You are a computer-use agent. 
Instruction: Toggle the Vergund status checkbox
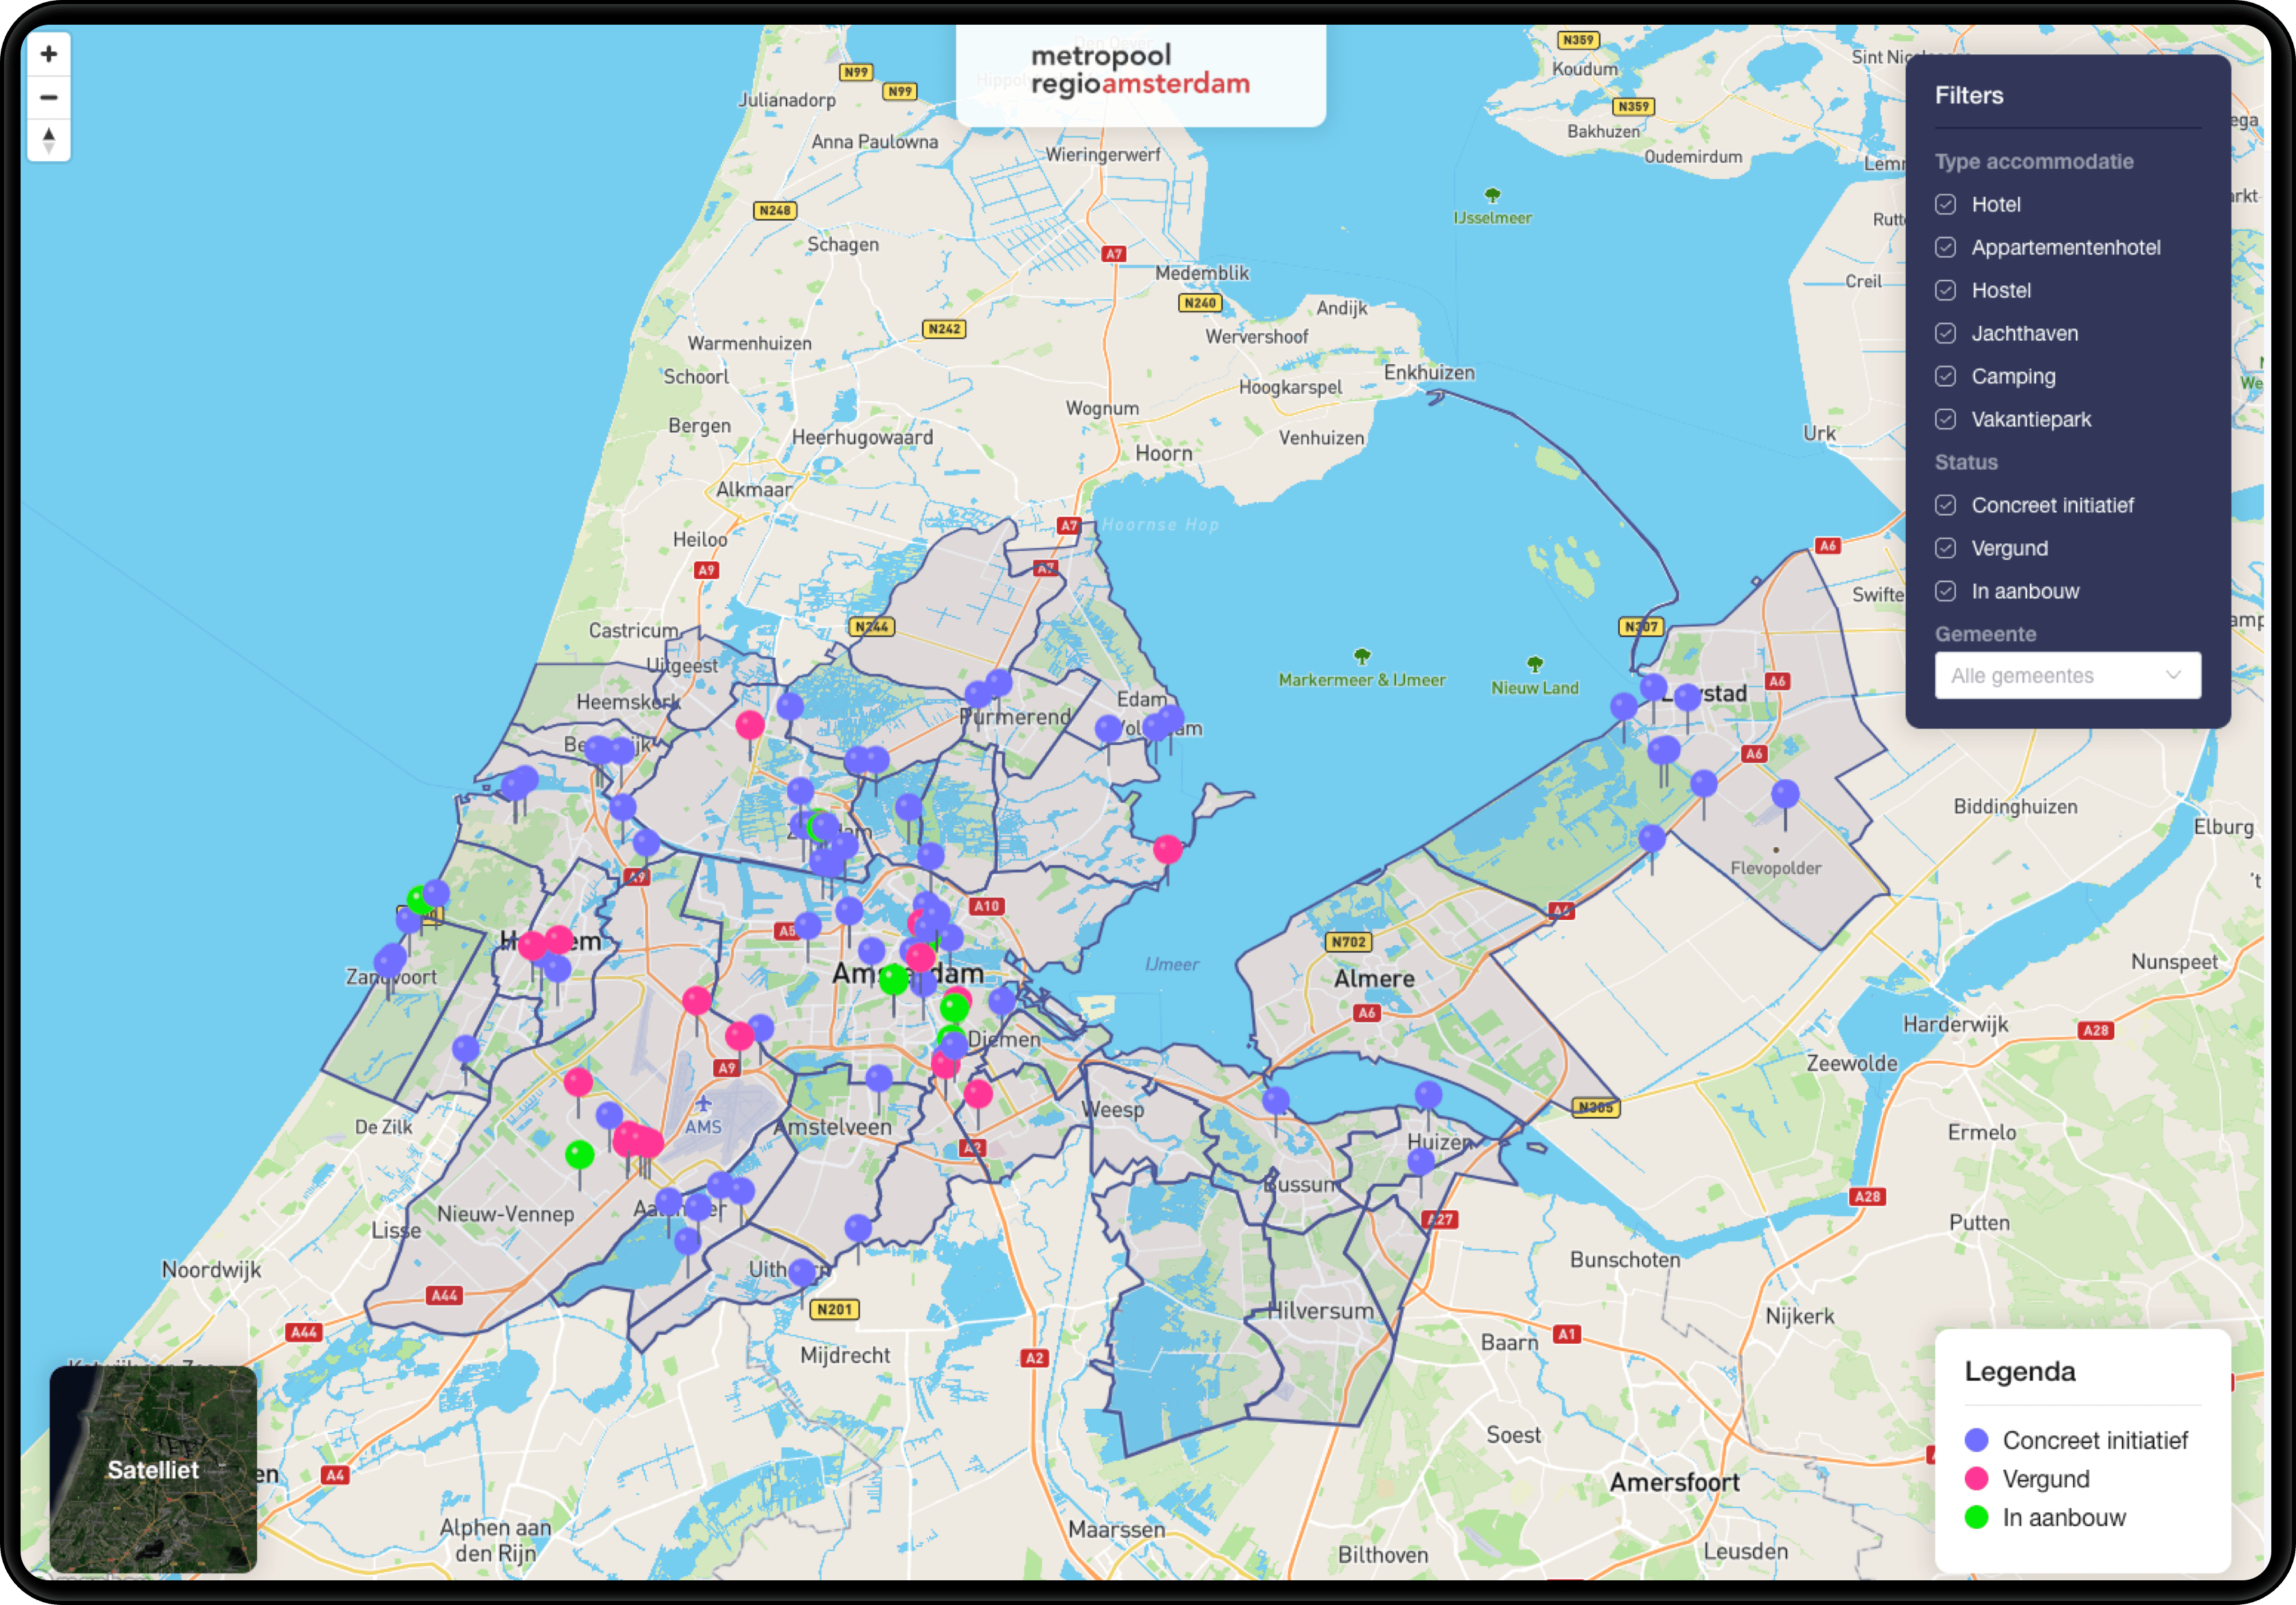pos(1945,548)
